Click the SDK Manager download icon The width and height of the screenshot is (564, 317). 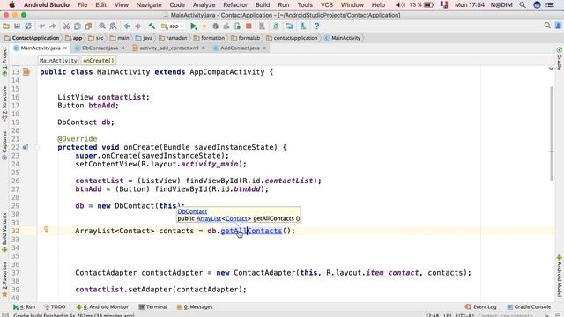(x=303, y=26)
